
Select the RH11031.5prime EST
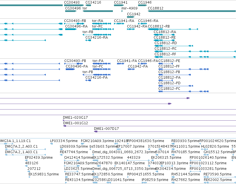(173, 149)
